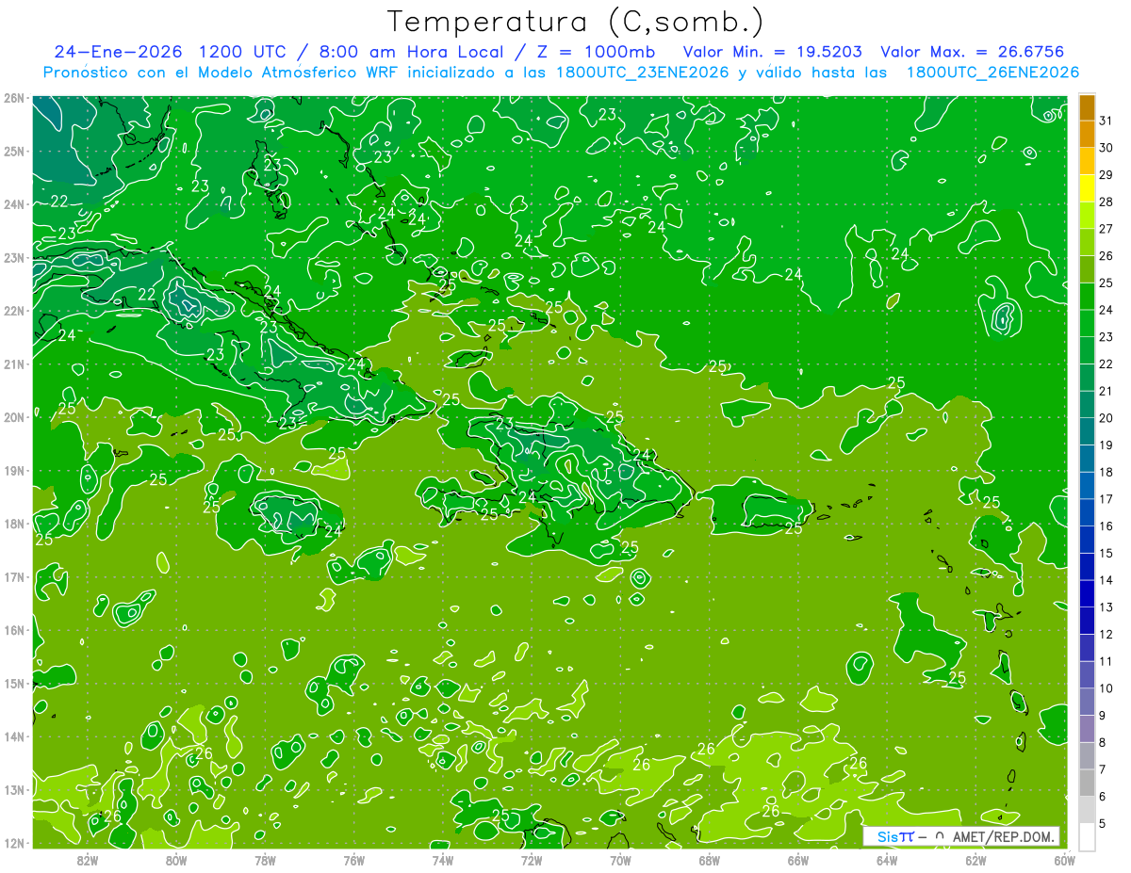1131x873 pixels.
Task: Click the '82W' longitude axis label
Action: pyautogui.click(x=88, y=859)
